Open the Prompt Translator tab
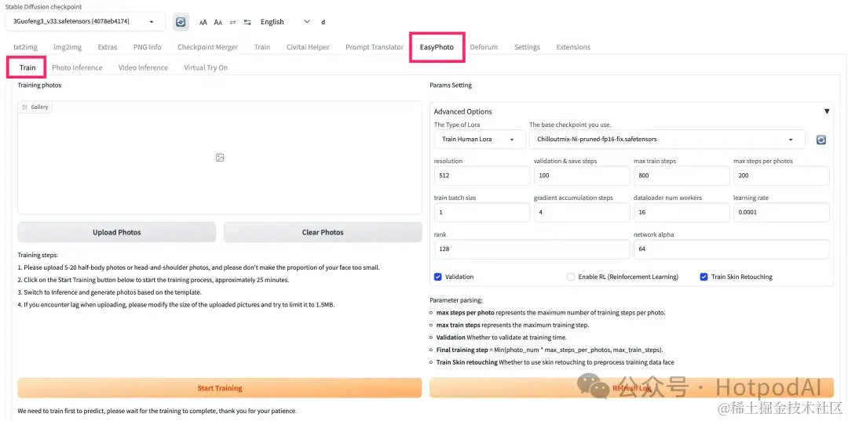The width and height of the screenshot is (848, 421). (x=375, y=47)
